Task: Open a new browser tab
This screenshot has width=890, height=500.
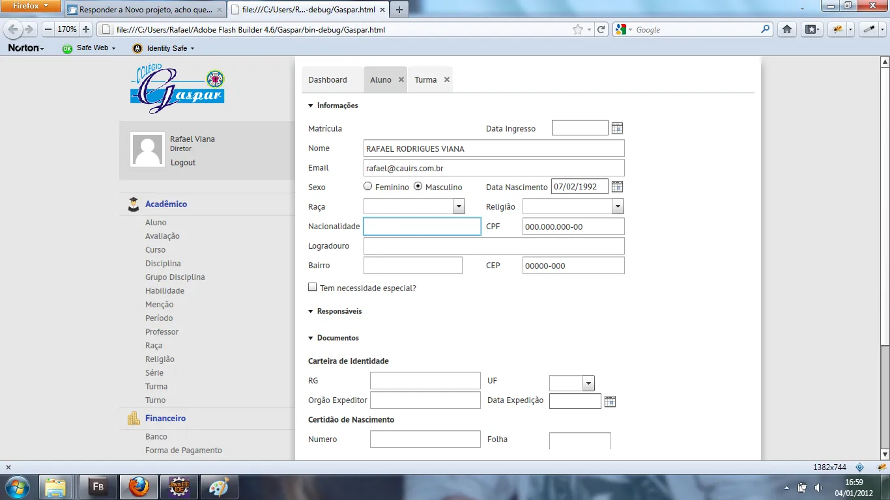Action: [399, 10]
